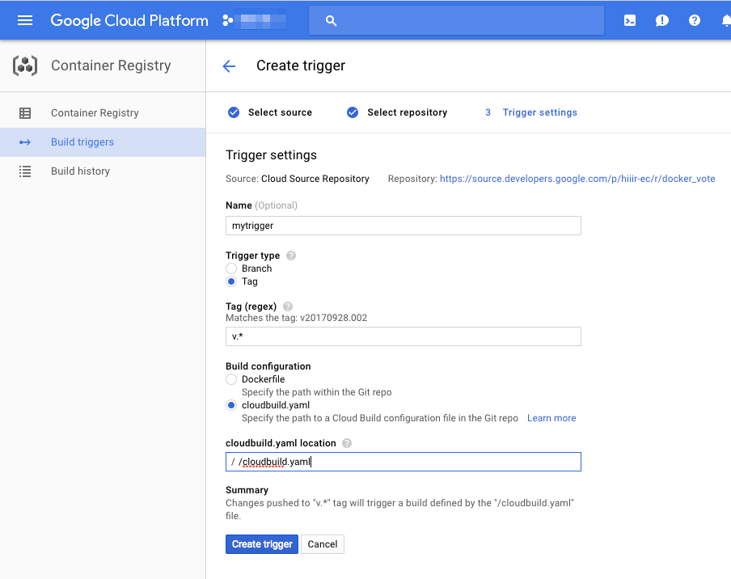Open Build triggers in sidebar
Image resolution: width=731 pixels, height=579 pixels.
click(x=103, y=142)
